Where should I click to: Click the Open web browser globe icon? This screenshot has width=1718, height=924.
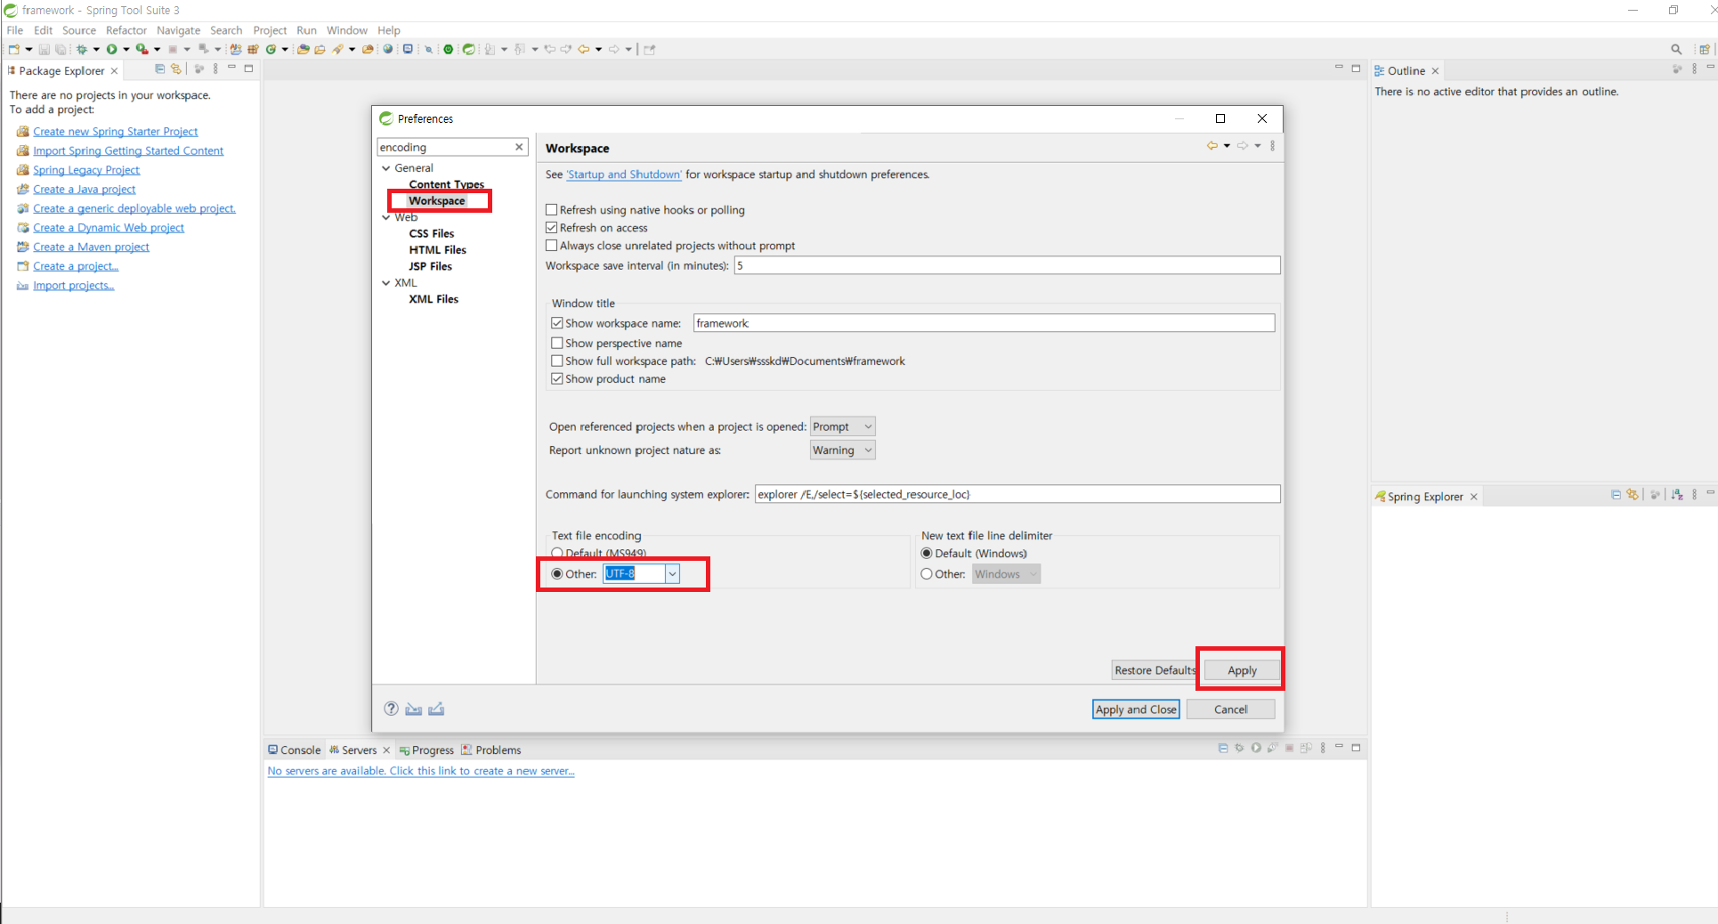click(x=387, y=49)
